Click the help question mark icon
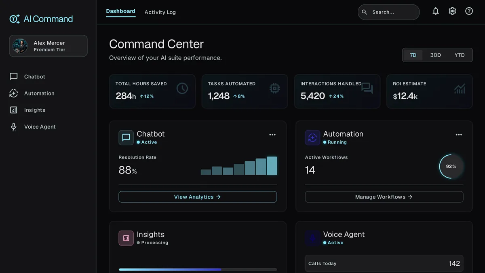Image resolution: width=485 pixels, height=273 pixels. point(469,11)
